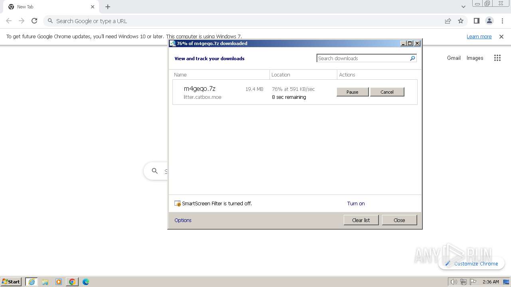Screen dimensions: 511x287
Task: Select the m4geqo.7z file name
Action: click(200, 88)
